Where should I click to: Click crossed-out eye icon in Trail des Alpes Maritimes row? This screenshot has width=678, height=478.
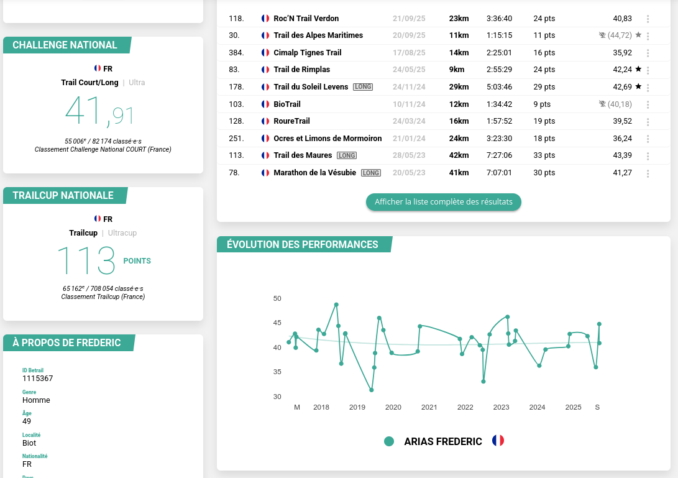tap(602, 35)
